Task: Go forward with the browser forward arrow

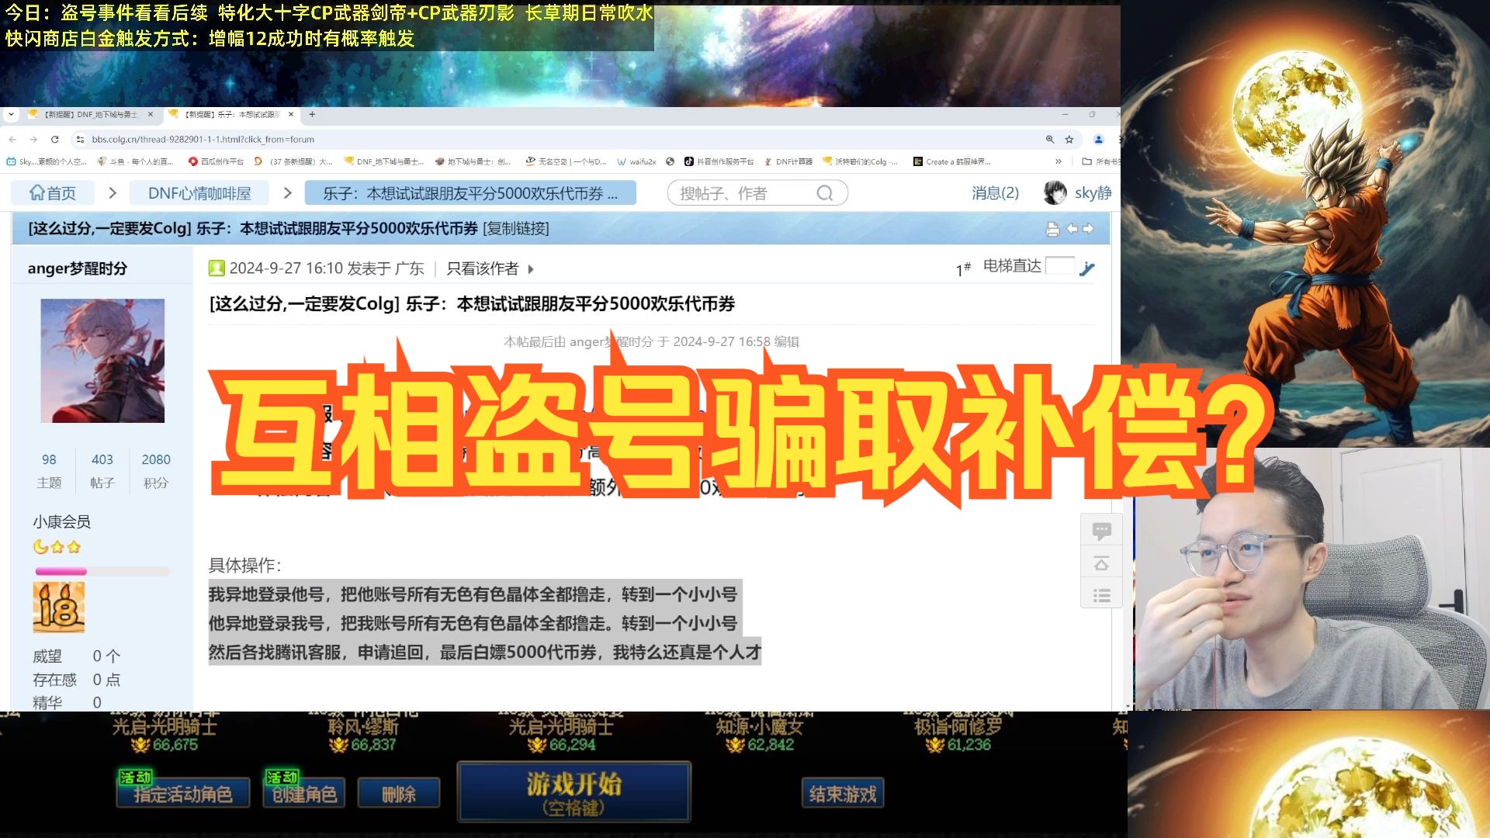Action: tap(33, 140)
